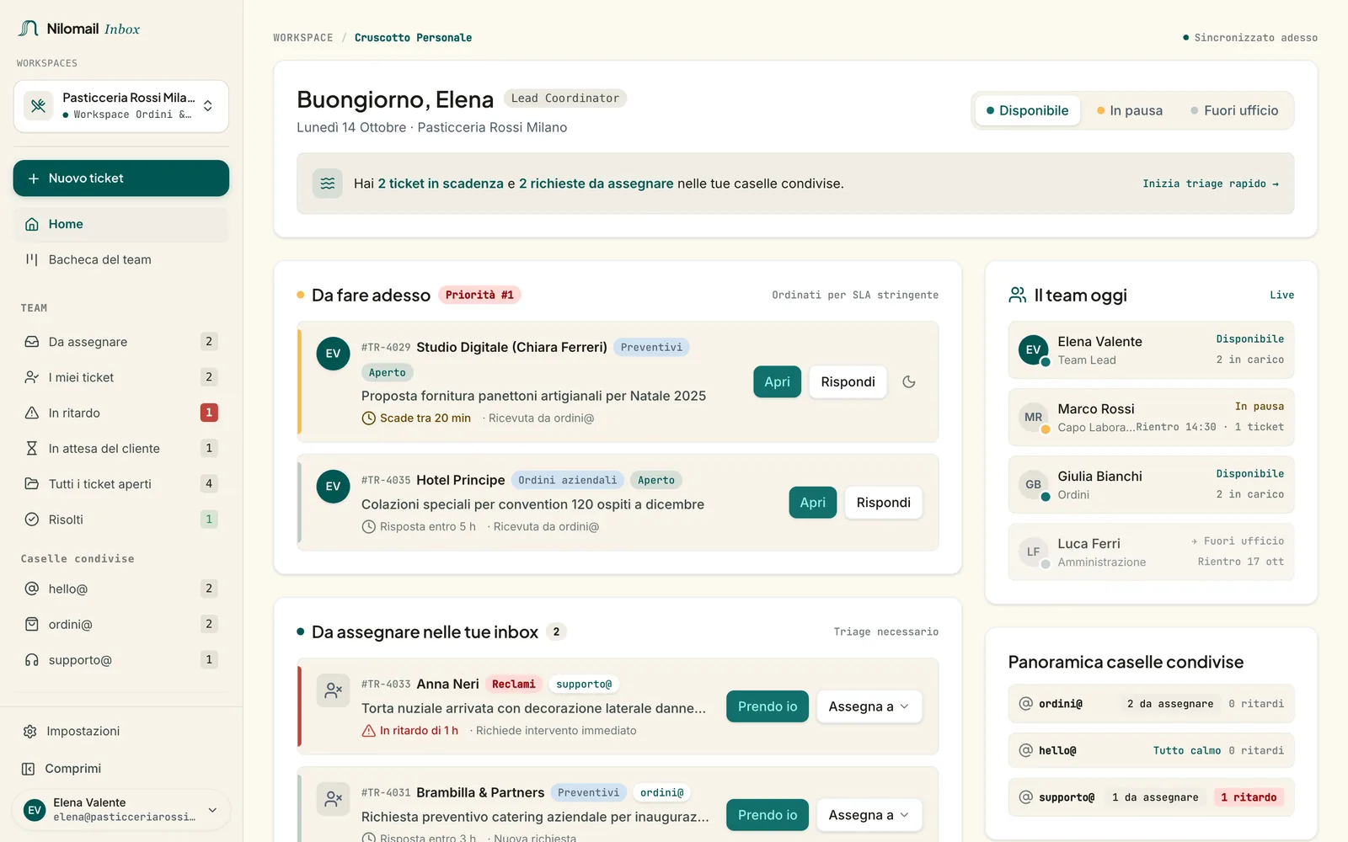The height and width of the screenshot is (842, 1348).
Task: Click the Nilomail logo icon
Action: [x=28, y=29]
